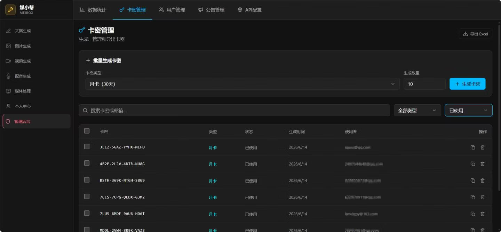Viewport: 501px width, 232px height.
Task: Click 月卡 in the JLLZ-56AZ-YYHX-MEFD row
Action: (x=213, y=147)
